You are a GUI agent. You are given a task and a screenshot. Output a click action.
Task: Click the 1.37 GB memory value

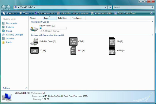[46, 99]
